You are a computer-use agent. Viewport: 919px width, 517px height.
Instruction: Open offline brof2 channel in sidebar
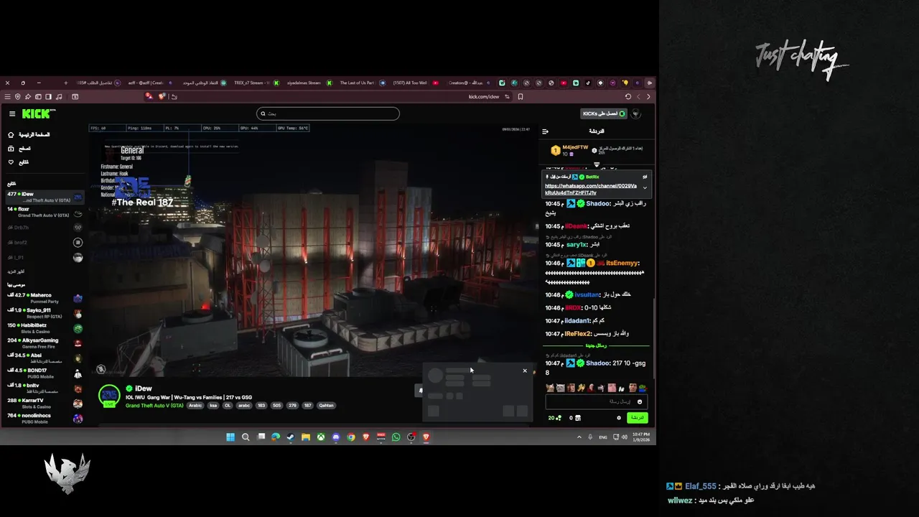pos(45,243)
